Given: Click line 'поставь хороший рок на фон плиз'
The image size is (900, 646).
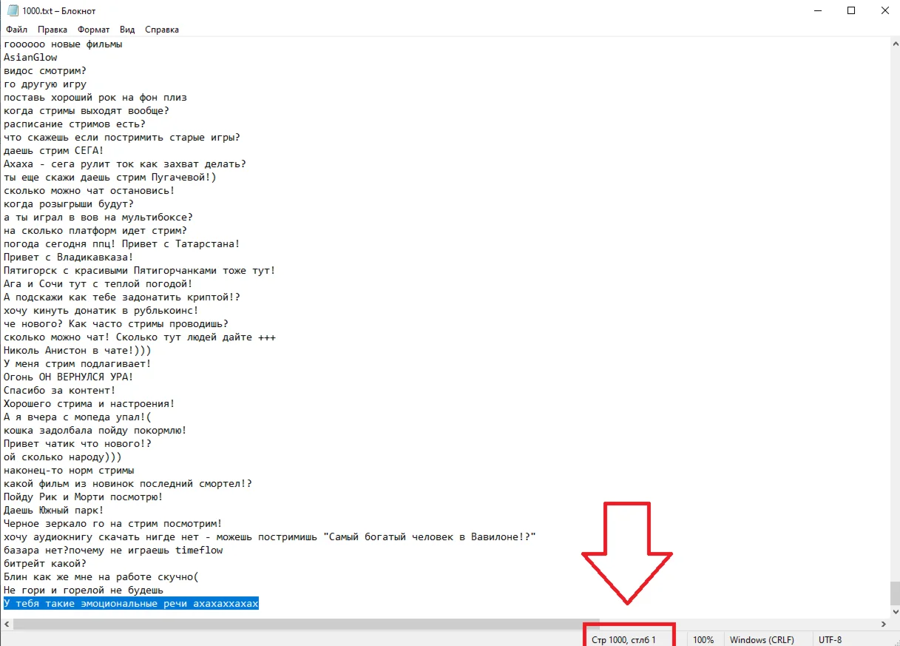Looking at the screenshot, I should click(95, 97).
